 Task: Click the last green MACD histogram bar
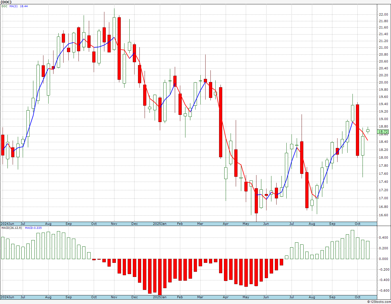pos(368,250)
